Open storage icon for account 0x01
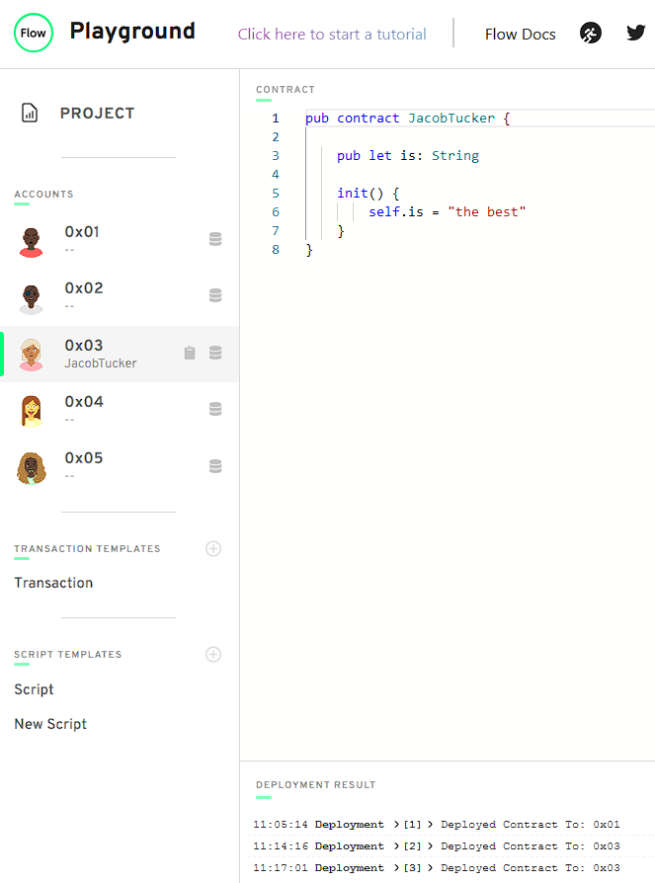This screenshot has width=655, height=883. pyautogui.click(x=215, y=239)
